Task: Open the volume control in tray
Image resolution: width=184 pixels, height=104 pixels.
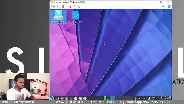Action: (140, 99)
